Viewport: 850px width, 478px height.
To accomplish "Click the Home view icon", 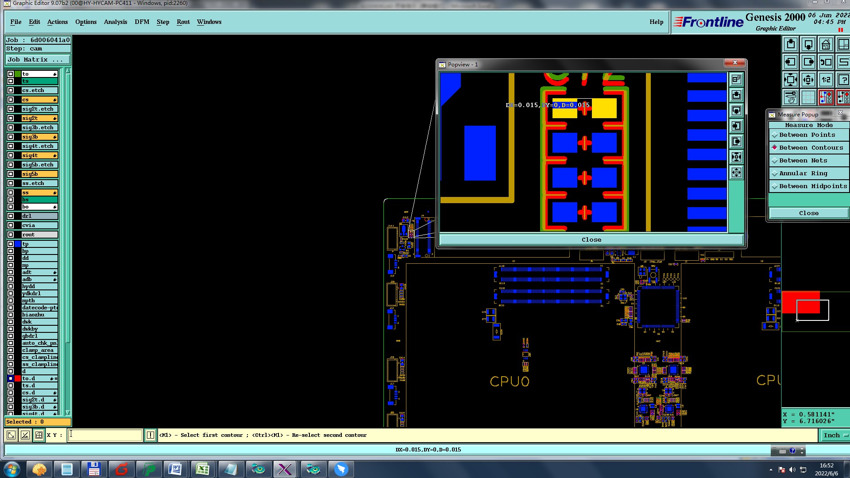I will click(826, 45).
